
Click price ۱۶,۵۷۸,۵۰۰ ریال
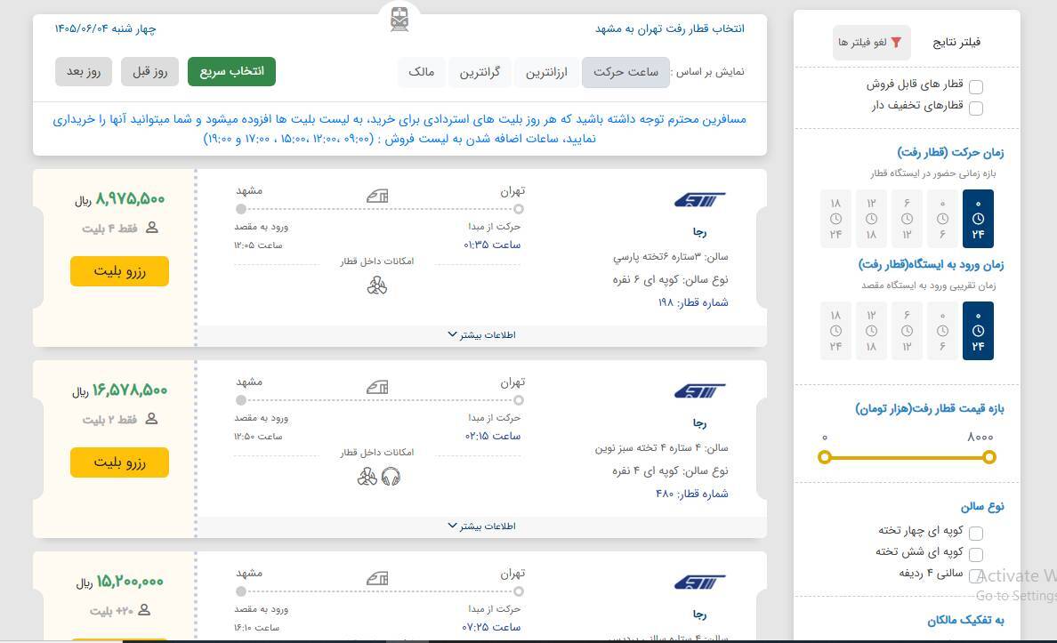pos(120,391)
